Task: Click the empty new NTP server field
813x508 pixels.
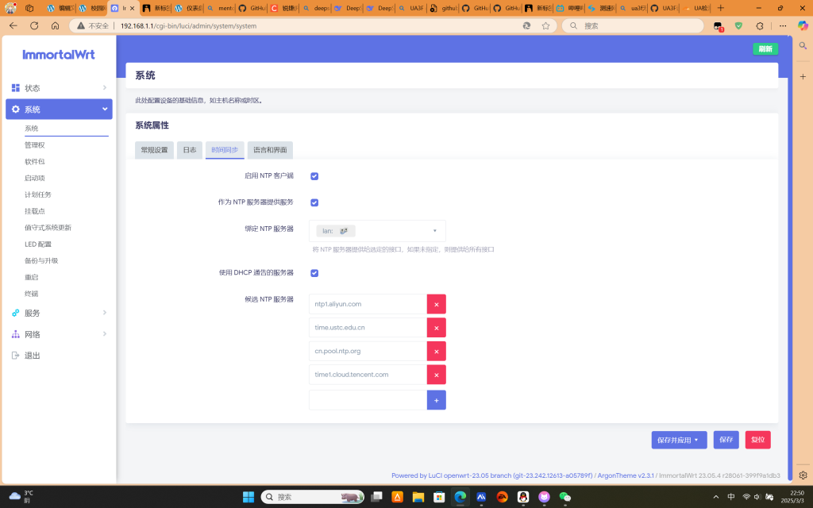Action: coord(368,400)
